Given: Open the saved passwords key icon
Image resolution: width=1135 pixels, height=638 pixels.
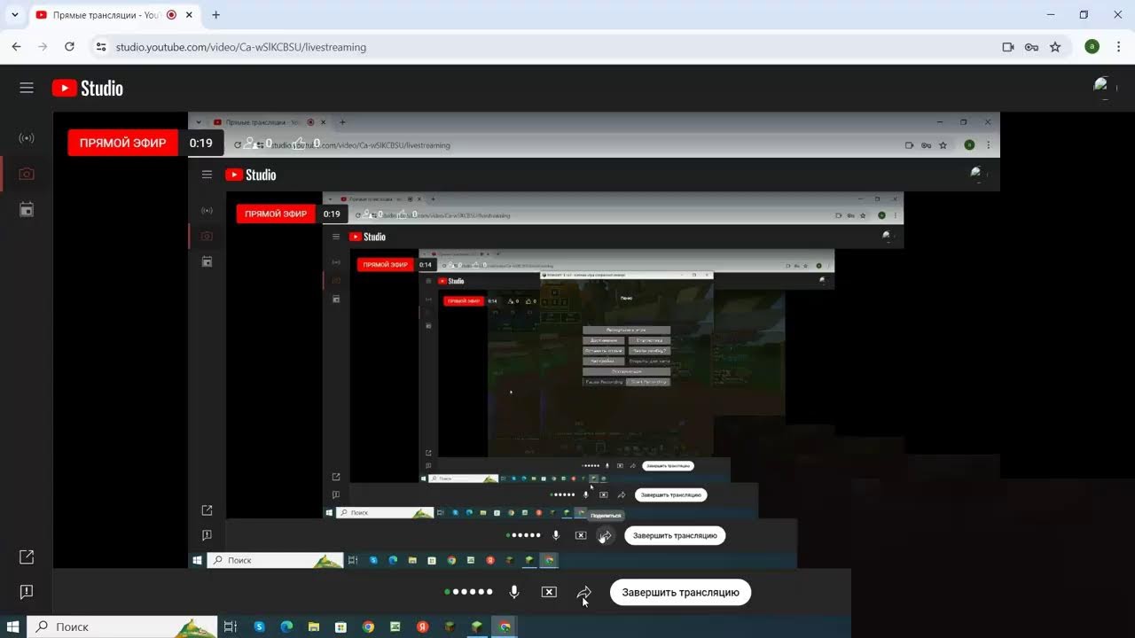Looking at the screenshot, I should coord(1031,47).
